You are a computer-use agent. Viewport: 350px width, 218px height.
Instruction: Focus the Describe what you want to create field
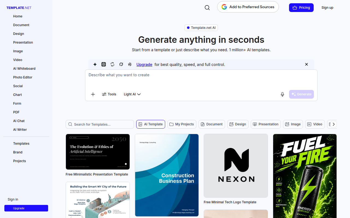201,79
